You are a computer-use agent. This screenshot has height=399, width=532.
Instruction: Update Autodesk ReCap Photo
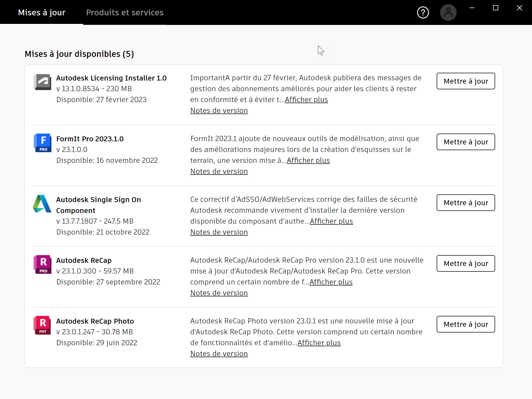[465, 324]
